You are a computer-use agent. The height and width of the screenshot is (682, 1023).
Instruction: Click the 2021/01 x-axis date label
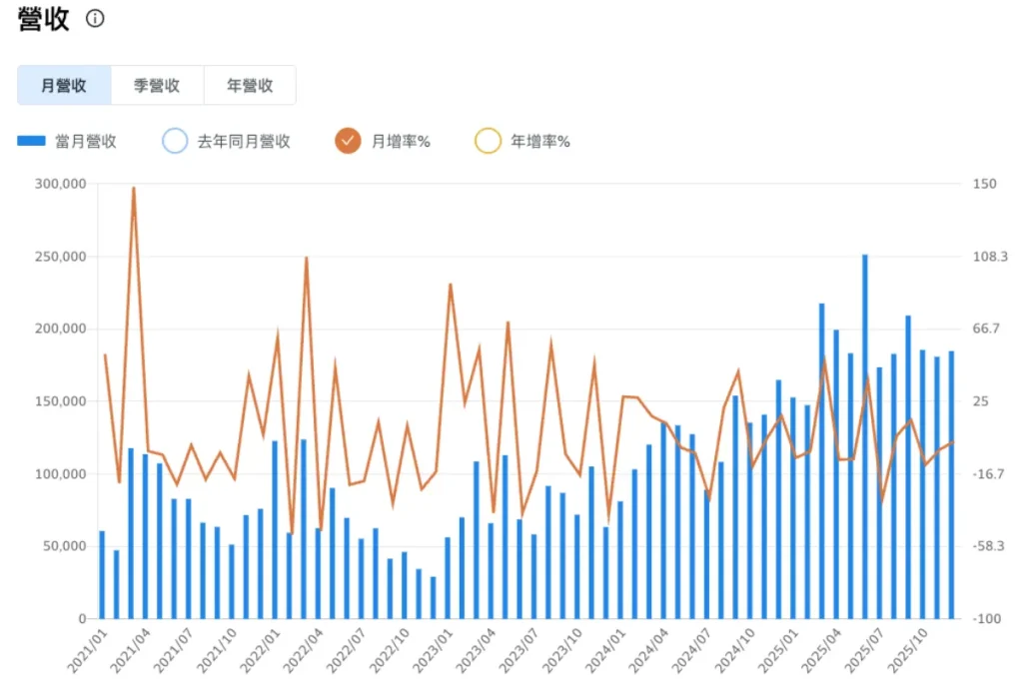[x=87, y=651]
